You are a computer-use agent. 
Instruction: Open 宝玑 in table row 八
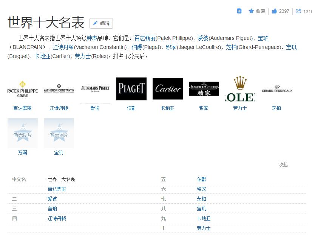(x=202, y=209)
